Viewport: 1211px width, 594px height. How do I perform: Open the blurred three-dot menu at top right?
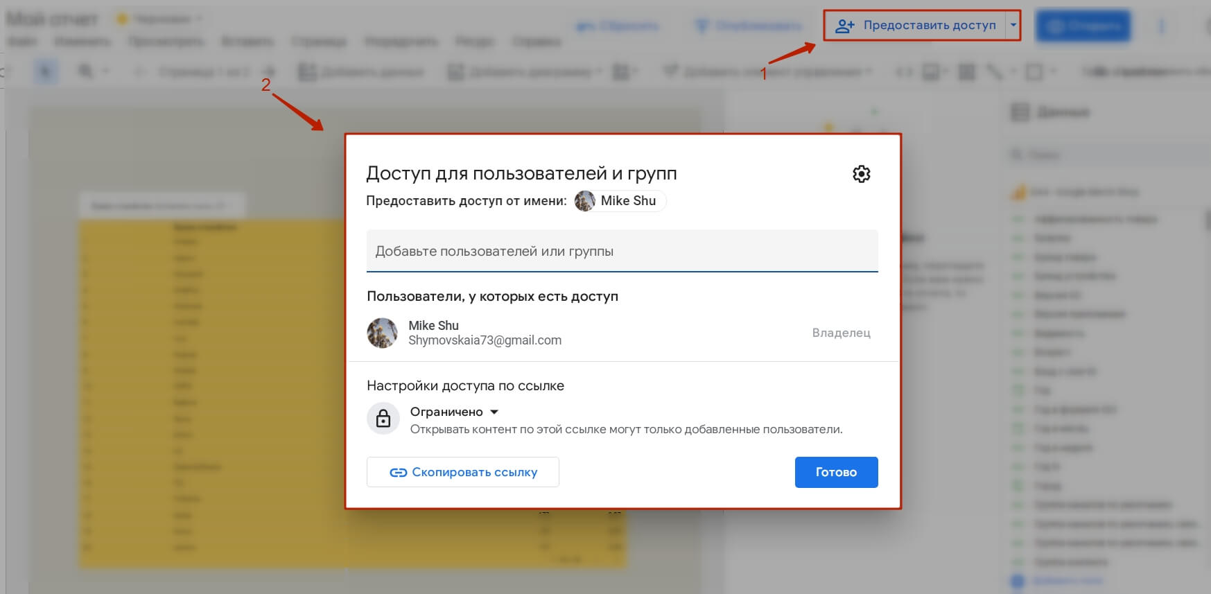click(1162, 26)
